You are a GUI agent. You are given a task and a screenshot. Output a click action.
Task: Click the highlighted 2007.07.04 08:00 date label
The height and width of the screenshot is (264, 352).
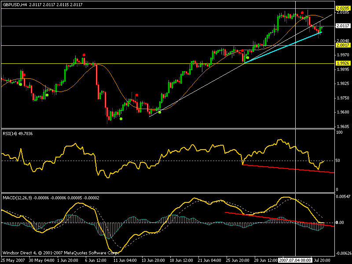[x=295, y=260]
